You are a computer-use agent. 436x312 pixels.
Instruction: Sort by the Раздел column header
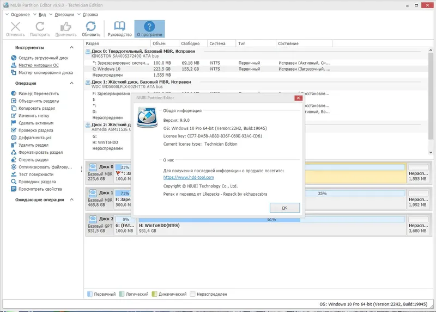point(117,43)
